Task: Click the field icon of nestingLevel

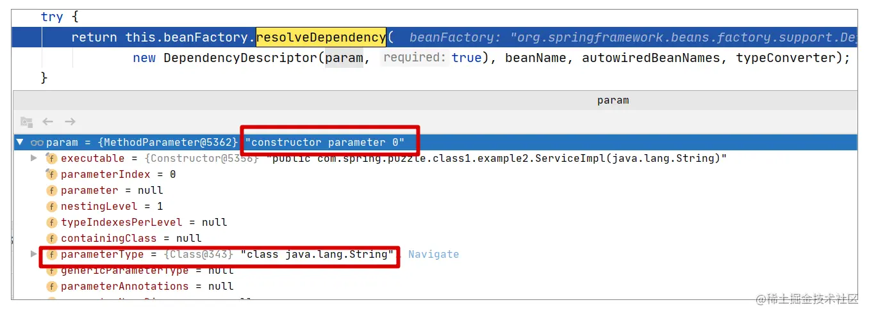Action: click(51, 206)
